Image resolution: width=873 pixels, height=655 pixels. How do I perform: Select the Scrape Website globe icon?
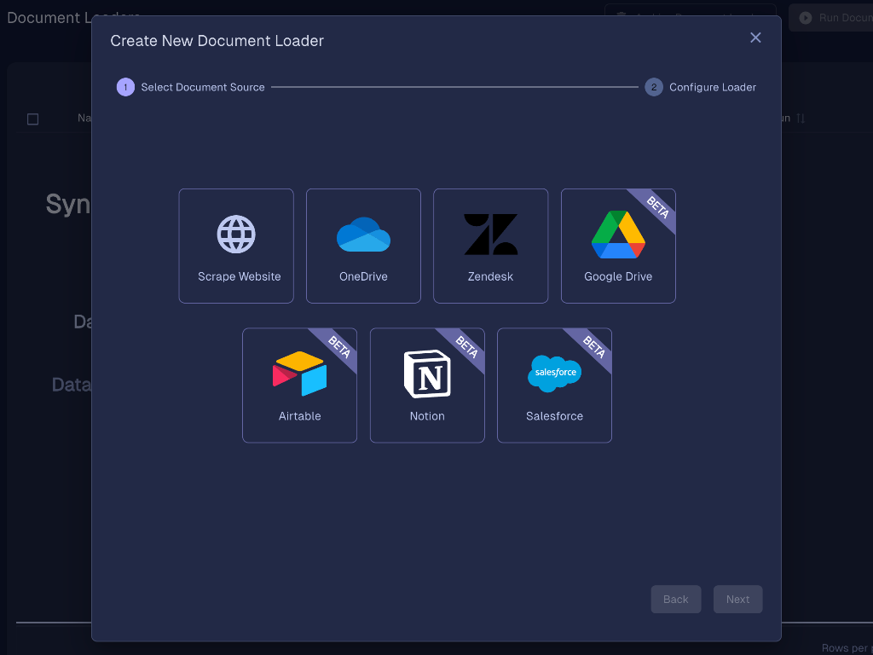point(236,235)
